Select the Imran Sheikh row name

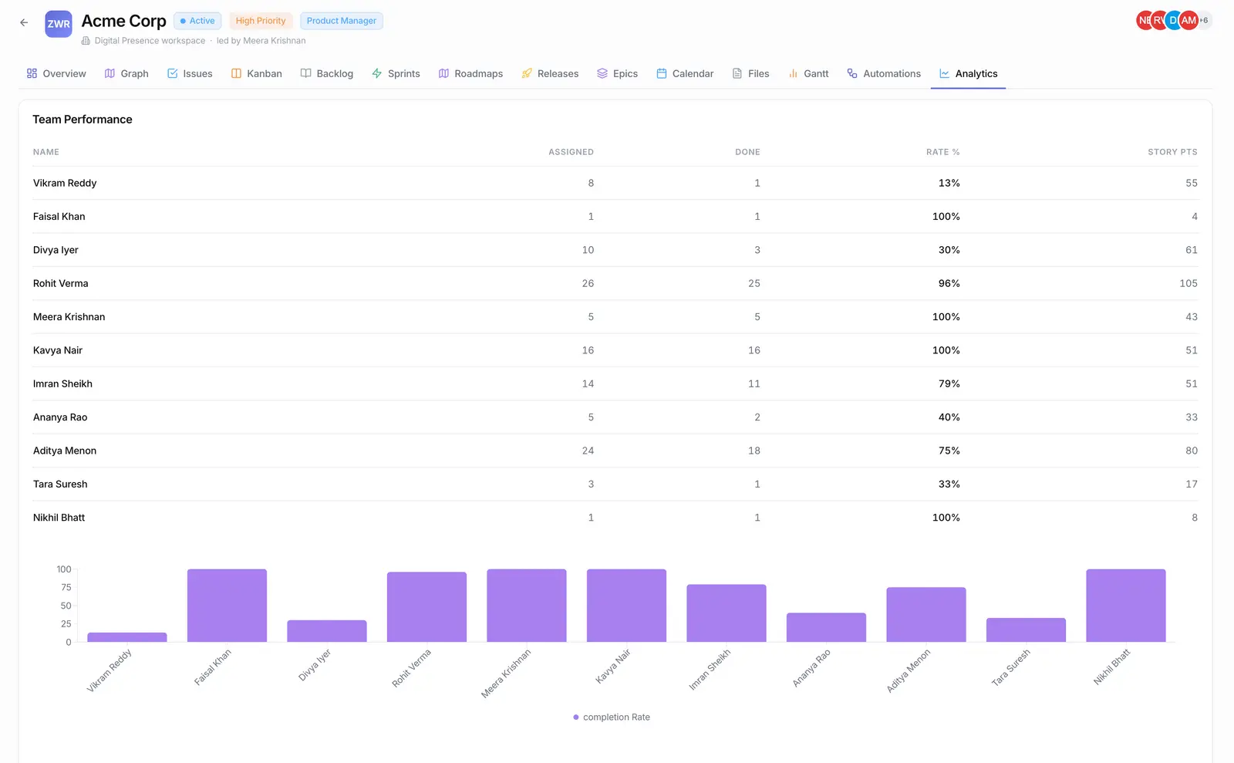[x=62, y=383]
